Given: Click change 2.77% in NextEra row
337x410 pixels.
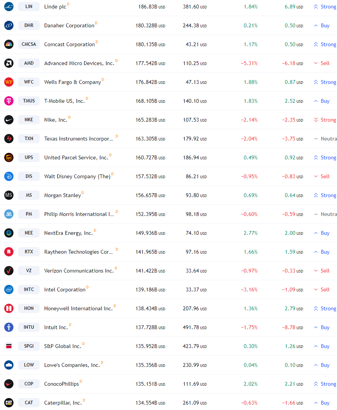Looking at the screenshot, I should pyautogui.click(x=250, y=233).
